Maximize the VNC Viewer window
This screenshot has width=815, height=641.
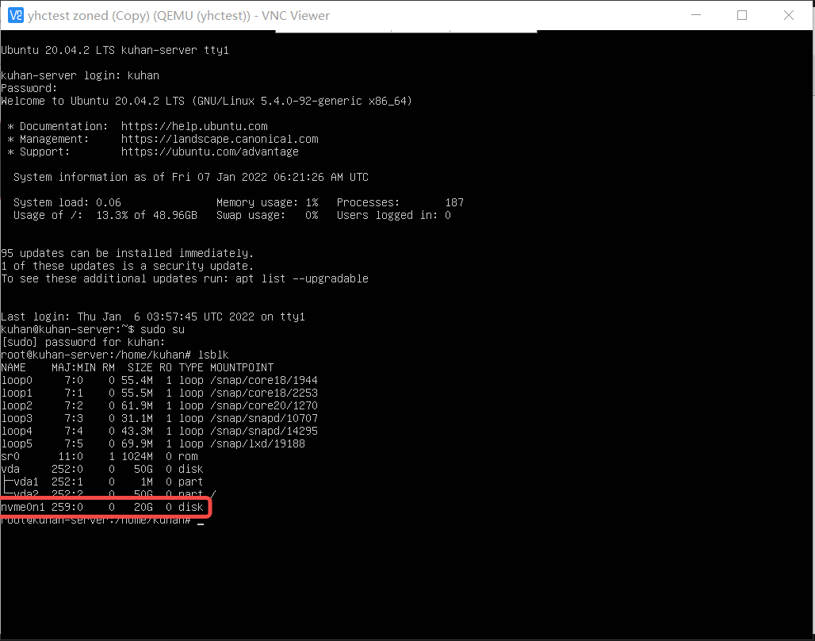[742, 15]
